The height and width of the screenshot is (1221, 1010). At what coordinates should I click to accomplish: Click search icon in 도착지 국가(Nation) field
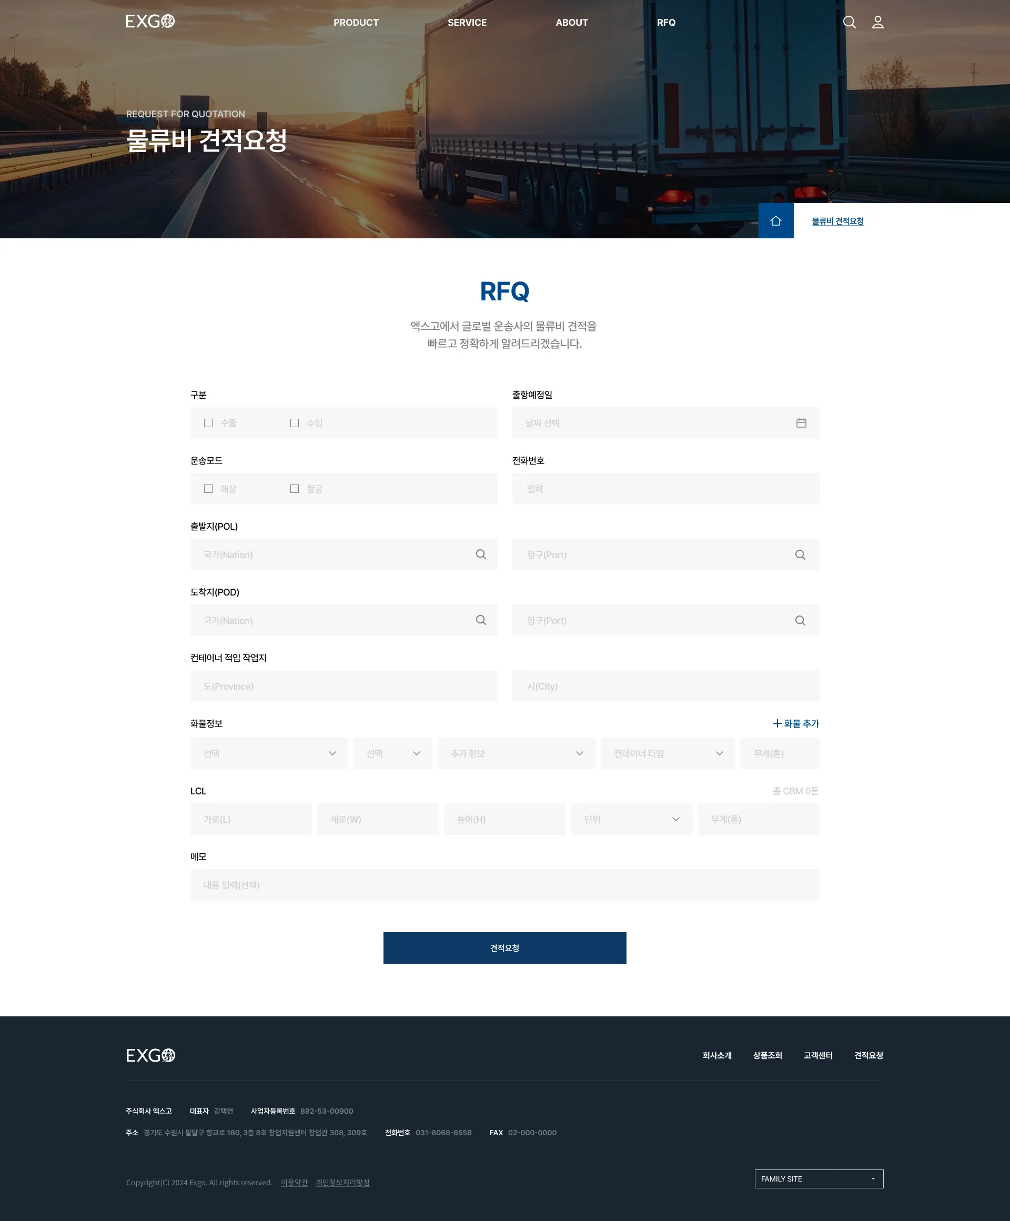481,620
